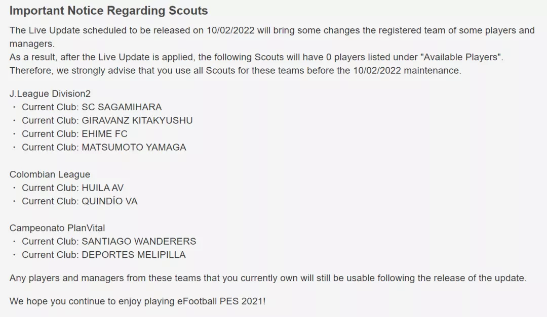This screenshot has height=317, width=547.
Task: Select the DEPORTES MELIPILLA list item
Action: click(104, 255)
